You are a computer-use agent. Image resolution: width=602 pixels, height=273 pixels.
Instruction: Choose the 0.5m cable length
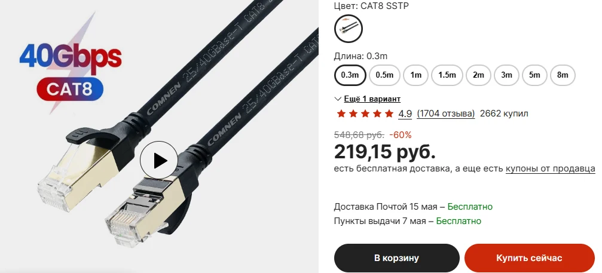click(384, 75)
